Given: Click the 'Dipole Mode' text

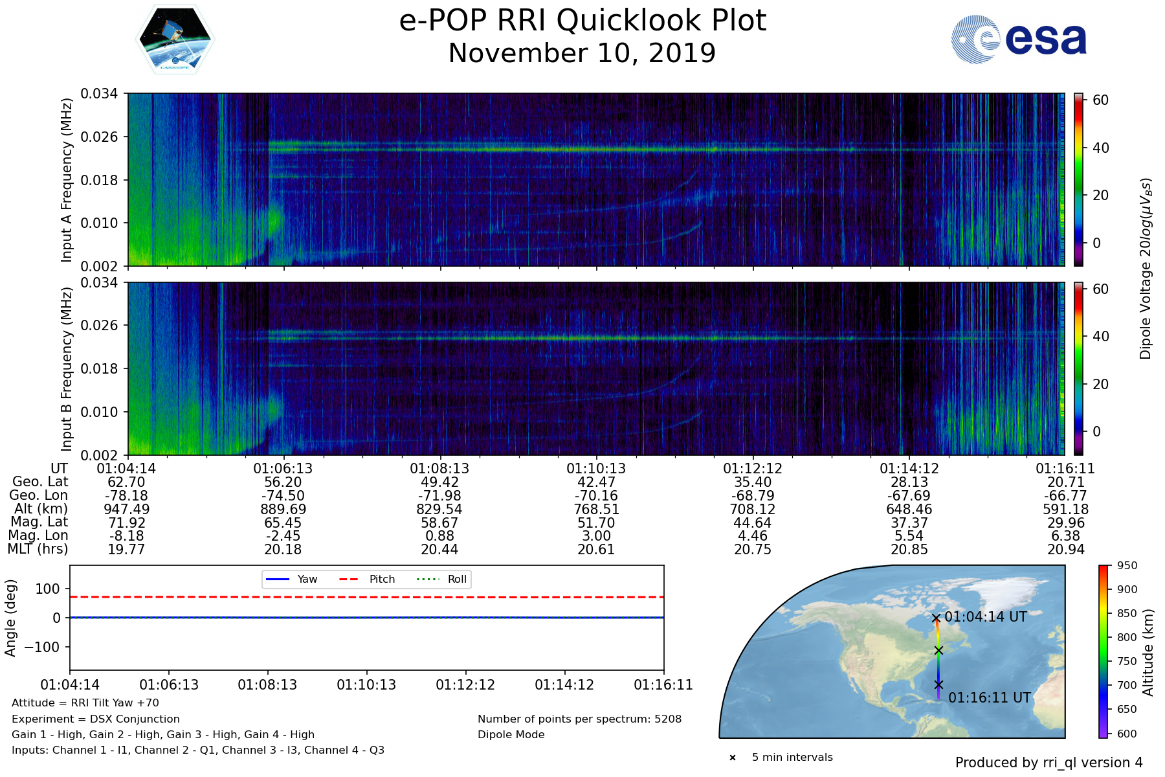Looking at the screenshot, I should [511, 735].
